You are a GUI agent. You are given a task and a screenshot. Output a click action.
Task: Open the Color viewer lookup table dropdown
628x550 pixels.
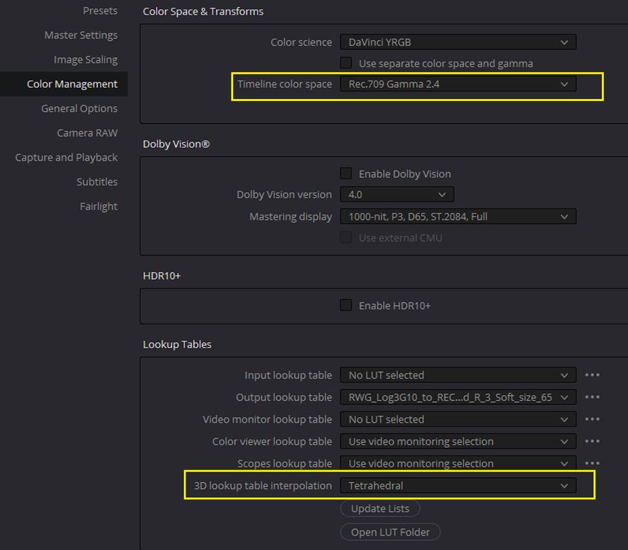(458, 441)
